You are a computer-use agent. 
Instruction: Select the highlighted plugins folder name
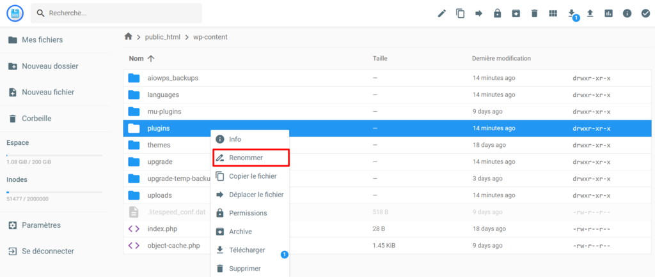click(159, 128)
